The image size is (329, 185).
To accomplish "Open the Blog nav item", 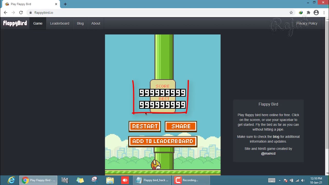I will [x=80, y=23].
